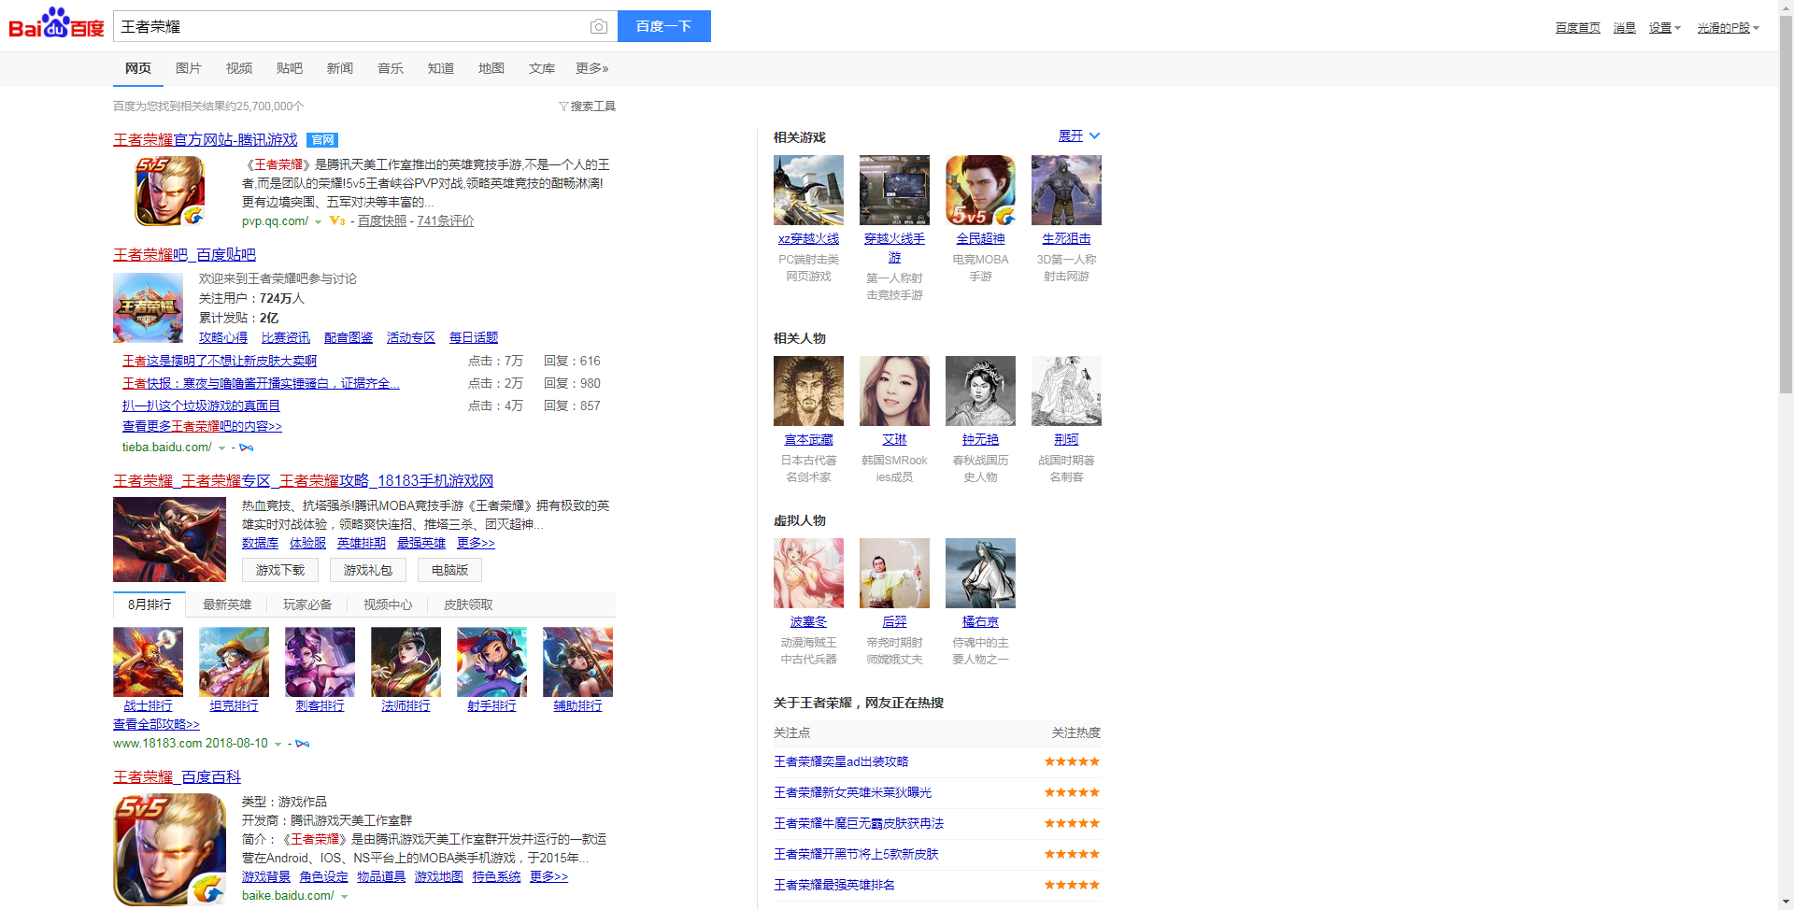Open the 刺客排行 hero image
This screenshot has width=1794, height=910.
click(320, 661)
